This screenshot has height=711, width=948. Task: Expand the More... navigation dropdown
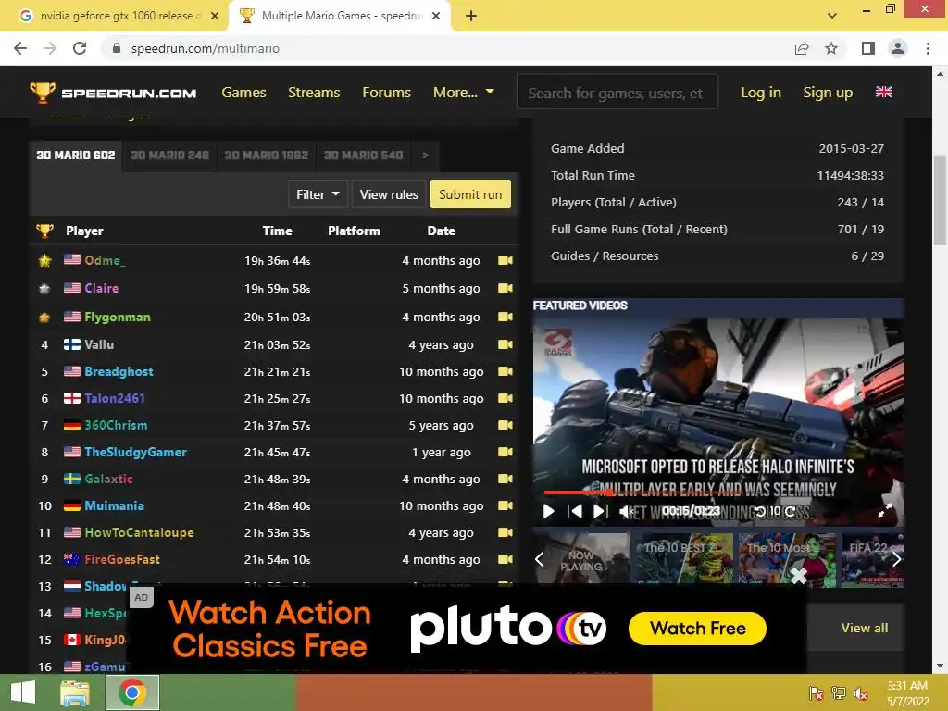(464, 92)
